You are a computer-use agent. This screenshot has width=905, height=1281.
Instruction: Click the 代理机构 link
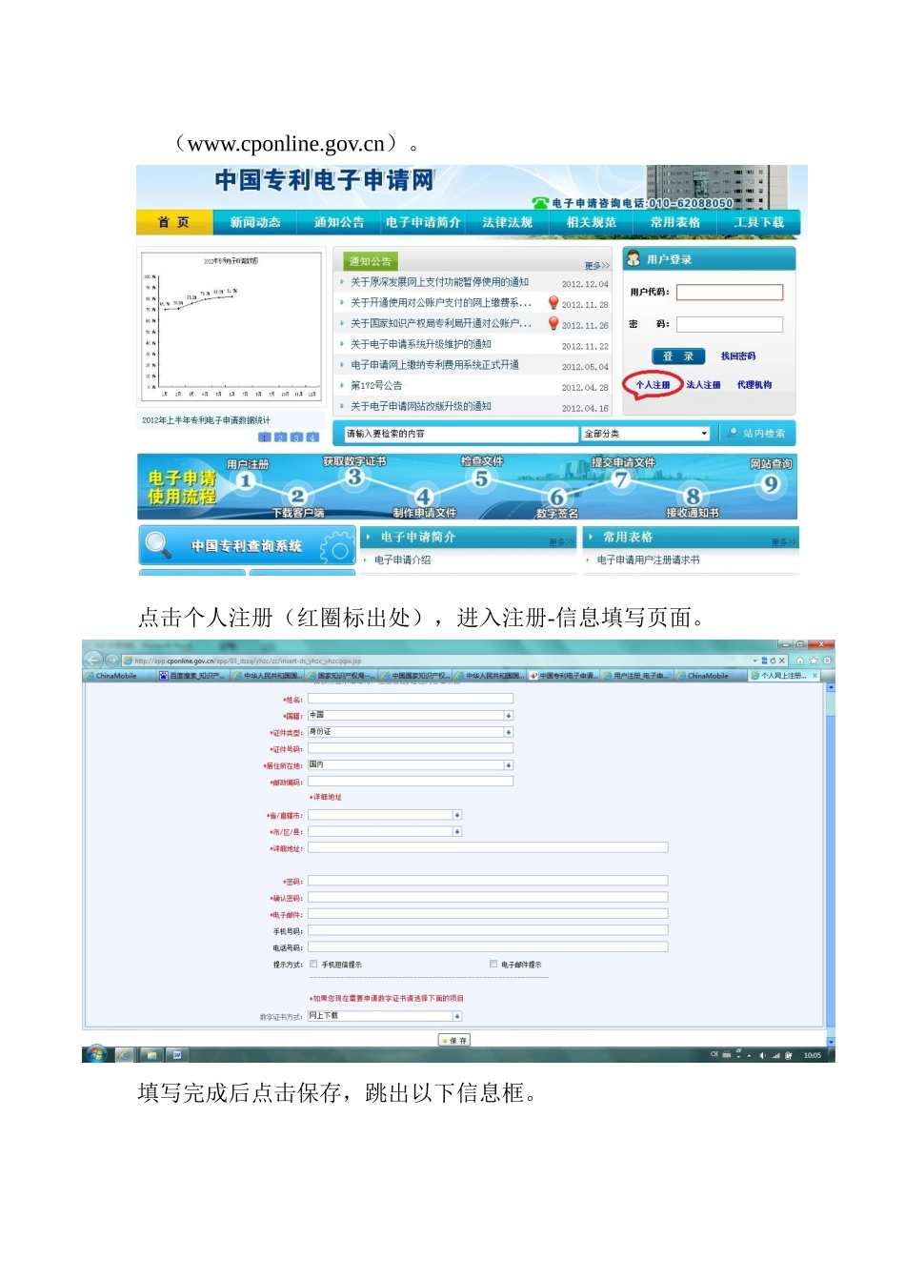(x=754, y=385)
